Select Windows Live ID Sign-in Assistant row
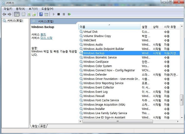This screenshot has height=134, width=185. [x=129, y=117]
